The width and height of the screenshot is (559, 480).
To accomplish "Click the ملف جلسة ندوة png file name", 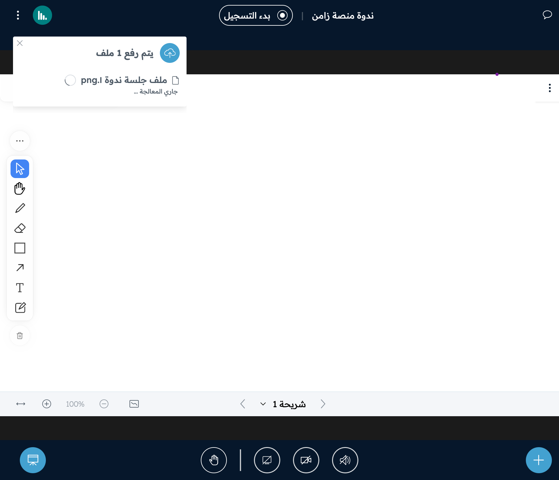I will (x=124, y=80).
